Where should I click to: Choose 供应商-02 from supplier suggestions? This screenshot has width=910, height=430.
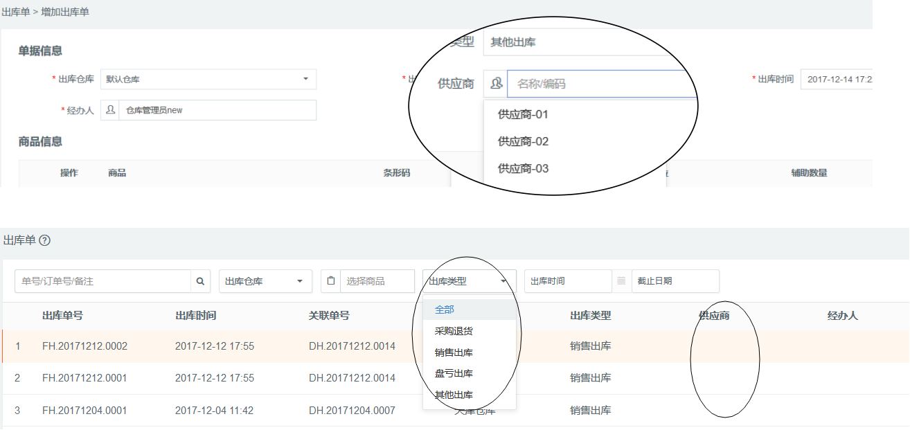point(523,141)
